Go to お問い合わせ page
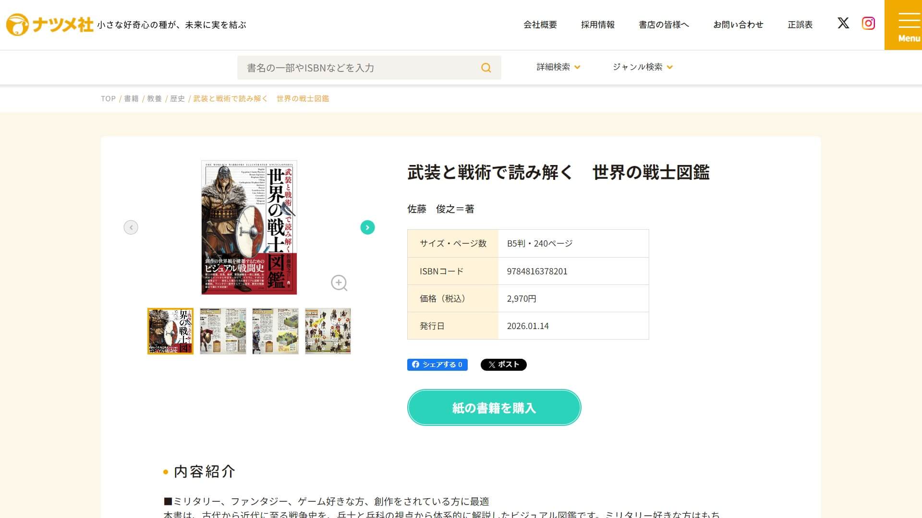The image size is (922, 518). (x=738, y=25)
